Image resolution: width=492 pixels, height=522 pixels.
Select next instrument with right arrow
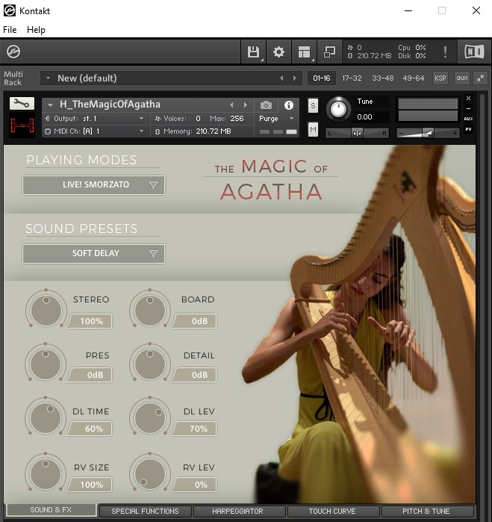coord(246,105)
